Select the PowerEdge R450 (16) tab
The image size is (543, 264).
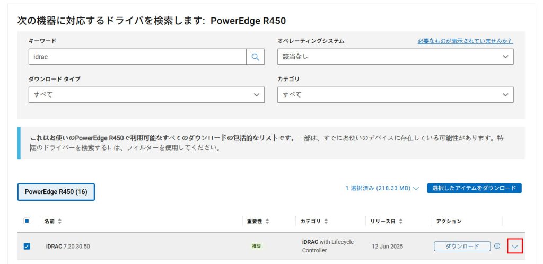56,192
